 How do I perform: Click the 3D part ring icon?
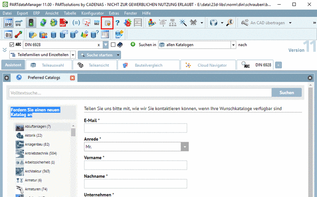point(214,23)
